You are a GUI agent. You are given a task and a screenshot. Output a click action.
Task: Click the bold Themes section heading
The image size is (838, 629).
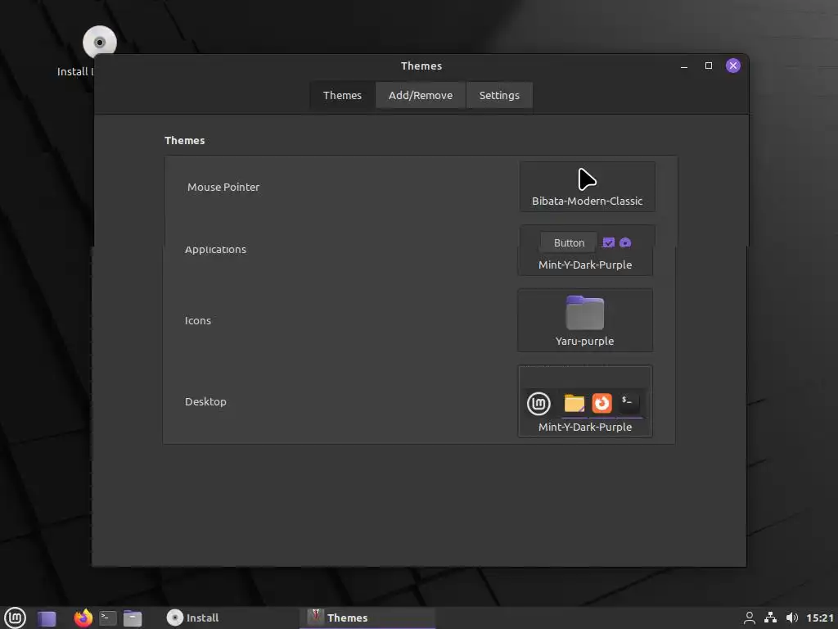(184, 140)
